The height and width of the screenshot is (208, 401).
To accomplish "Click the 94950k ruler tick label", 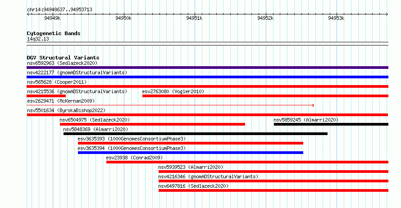I will tap(123, 18).
